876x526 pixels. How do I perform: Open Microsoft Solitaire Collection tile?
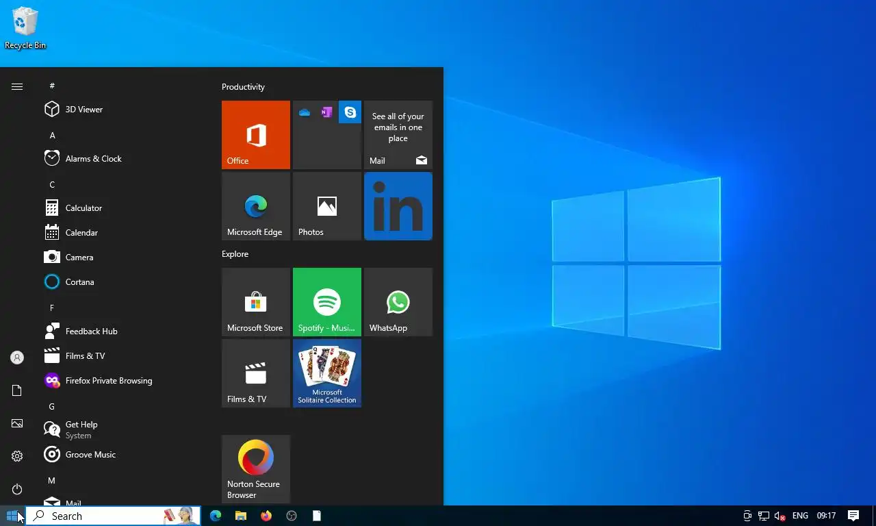(x=327, y=373)
